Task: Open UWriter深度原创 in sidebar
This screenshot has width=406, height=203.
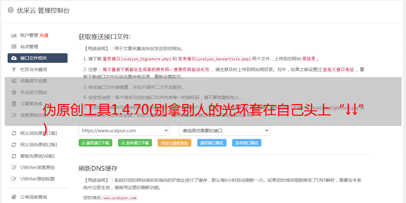Action: pyautogui.click(x=37, y=167)
